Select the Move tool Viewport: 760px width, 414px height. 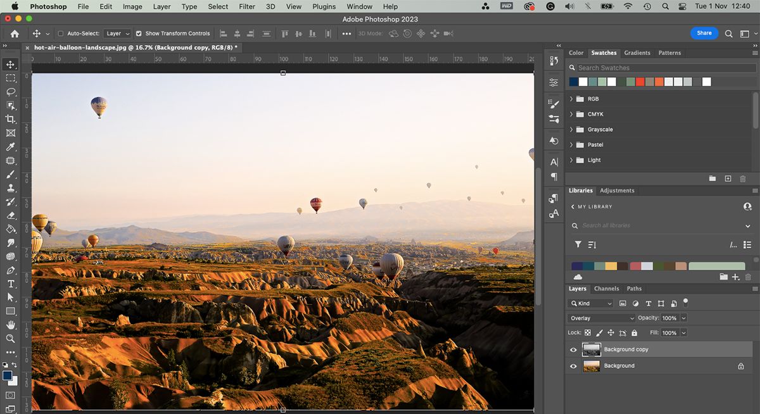[10, 64]
